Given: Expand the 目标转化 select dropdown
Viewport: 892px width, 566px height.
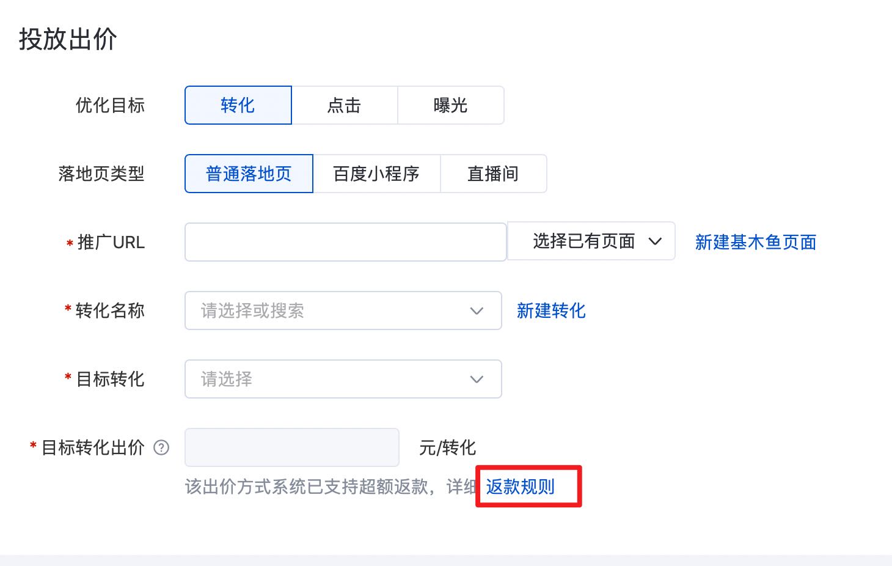Looking at the screenshot, I should point(342,379).
